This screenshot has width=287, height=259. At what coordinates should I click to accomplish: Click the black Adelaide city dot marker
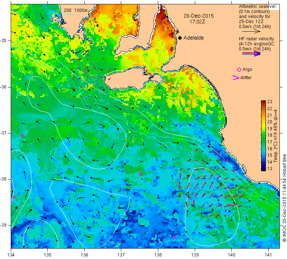coord(180,38)
